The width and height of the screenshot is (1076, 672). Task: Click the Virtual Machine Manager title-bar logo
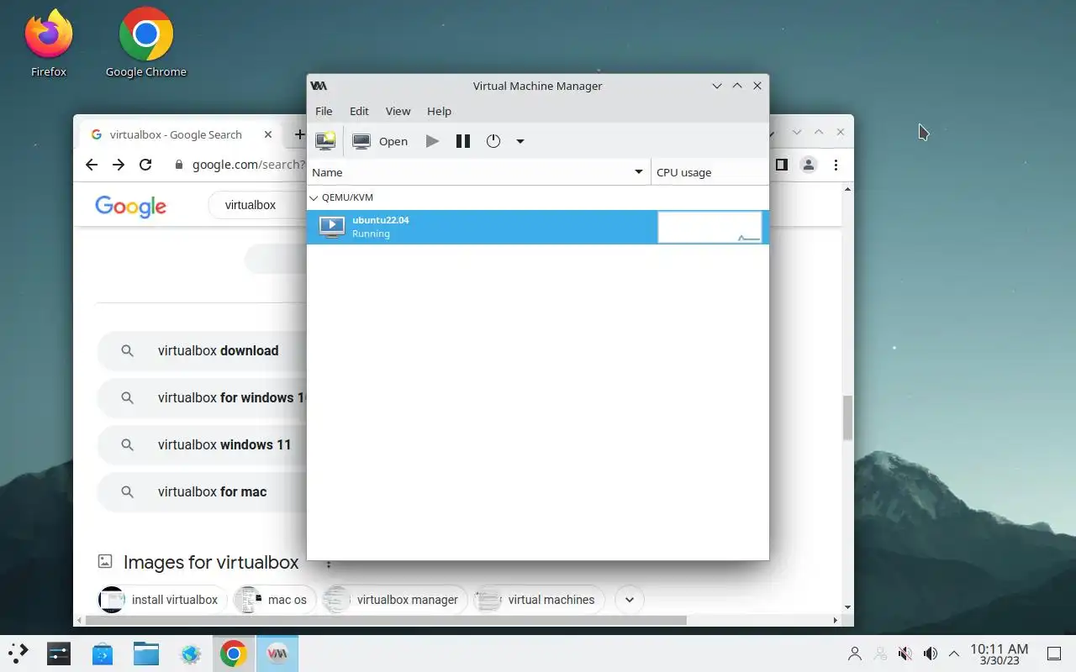coord(319,86)
